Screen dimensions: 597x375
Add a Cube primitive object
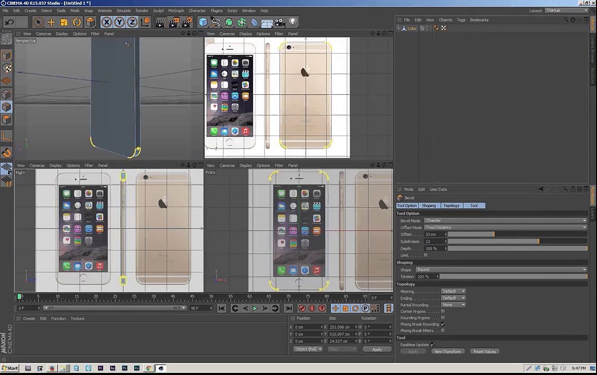[x=203, y=22]
